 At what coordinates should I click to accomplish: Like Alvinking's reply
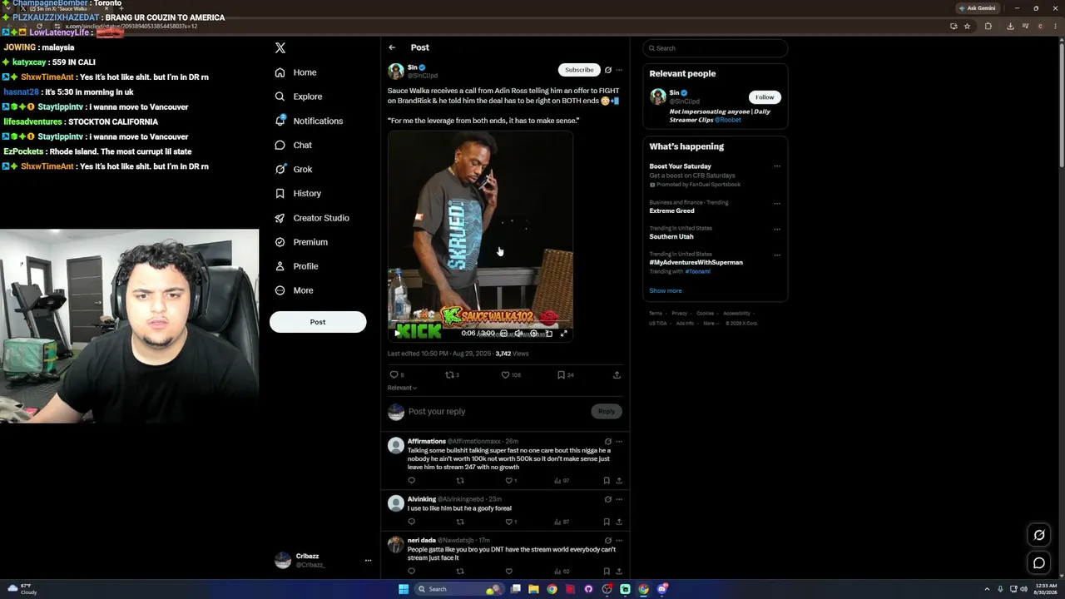coord(510,522)
